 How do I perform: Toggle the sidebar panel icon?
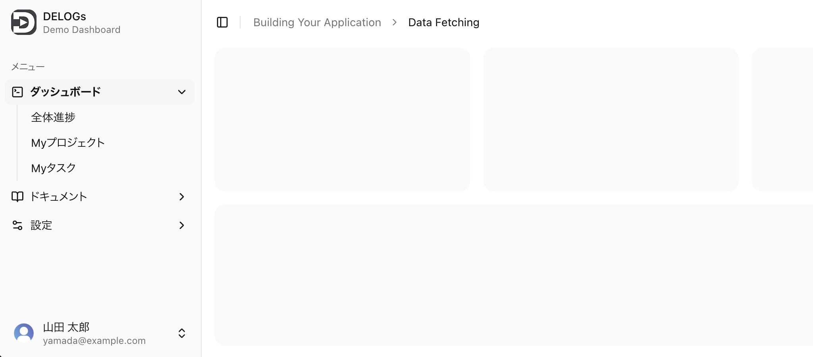222,22
